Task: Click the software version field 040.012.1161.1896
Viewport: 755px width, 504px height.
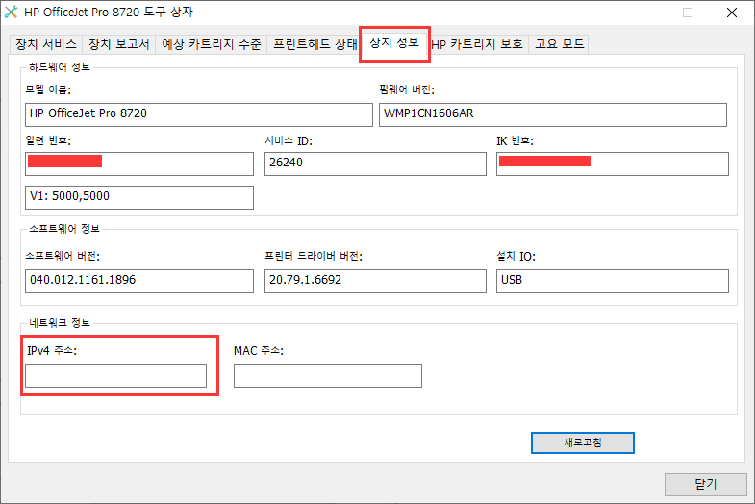Action: (x=139, y=281)
